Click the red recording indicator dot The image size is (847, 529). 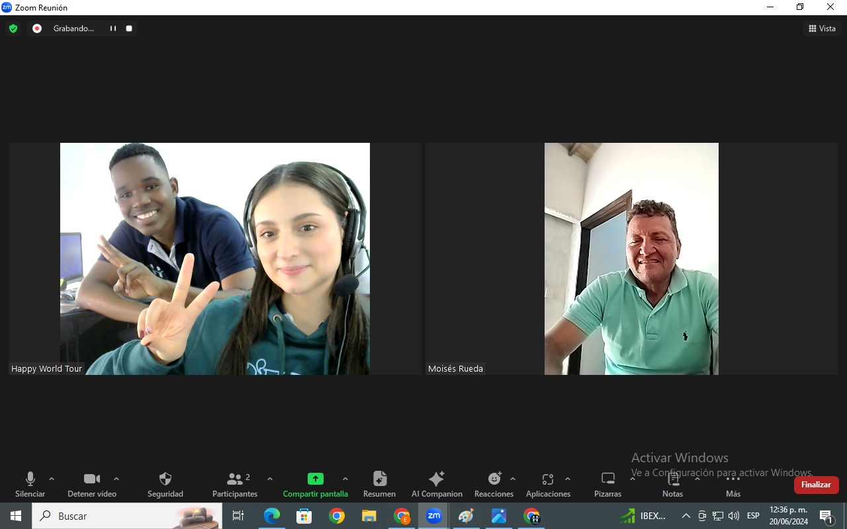pos(37,28)
